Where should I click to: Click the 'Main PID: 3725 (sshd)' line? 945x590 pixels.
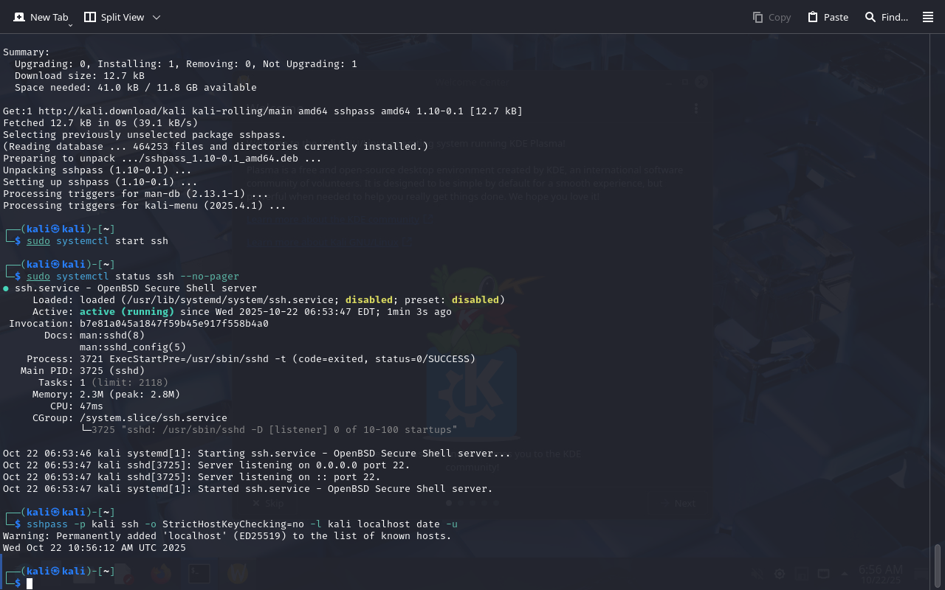point(82,371)
